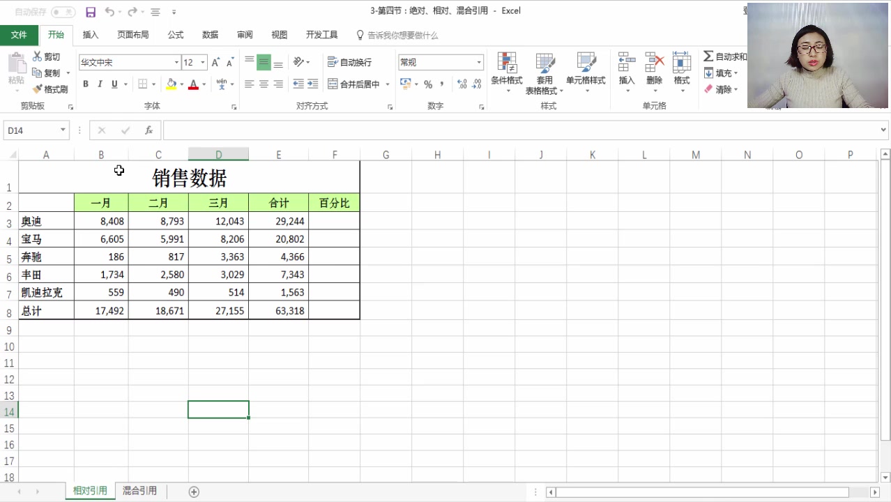This screenshot has width=891, height=502.
Task: Select the italic formatting icon
Action: (x=98, y=84)
